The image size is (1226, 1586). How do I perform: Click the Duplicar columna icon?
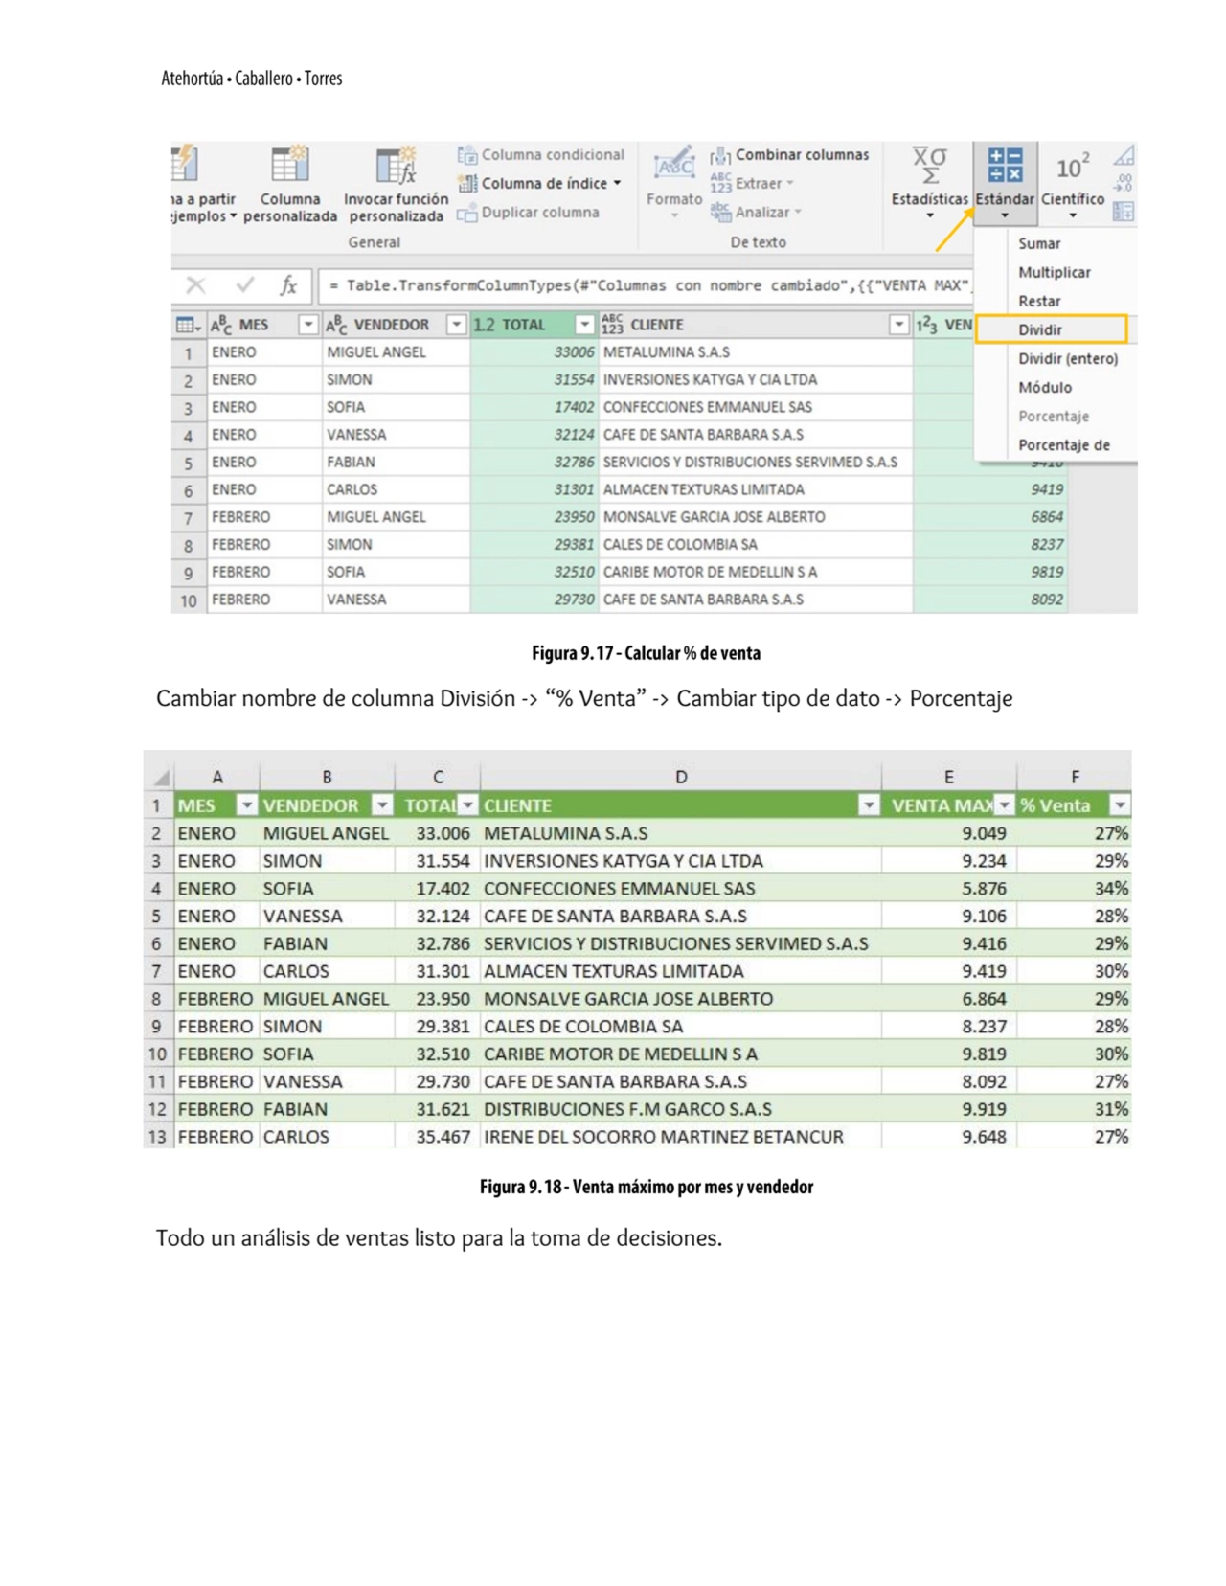coord(467,213)
